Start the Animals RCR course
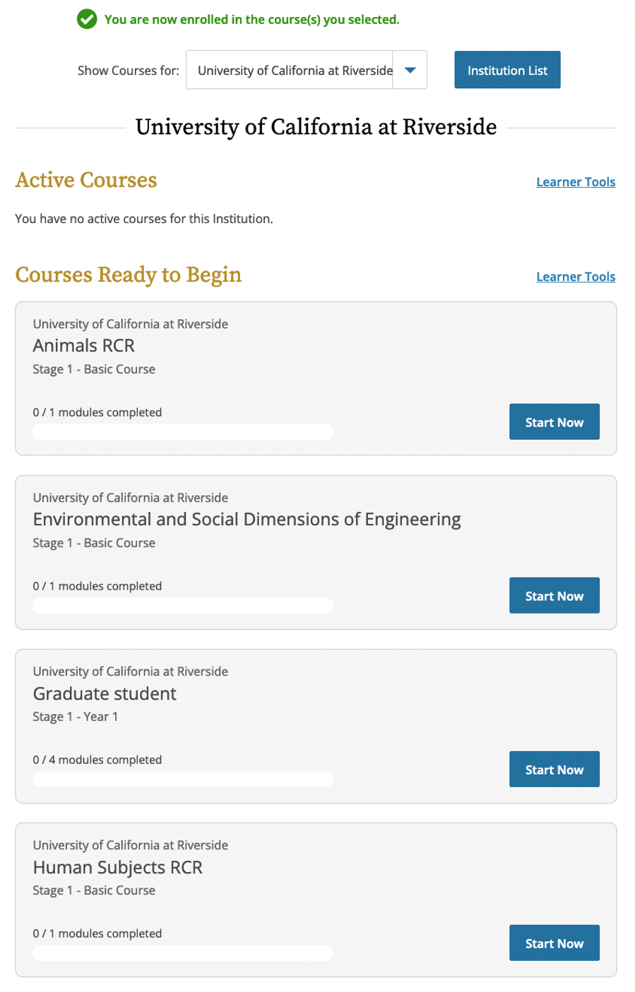Viewport: 635px width, 992px height. coord(554,422)
